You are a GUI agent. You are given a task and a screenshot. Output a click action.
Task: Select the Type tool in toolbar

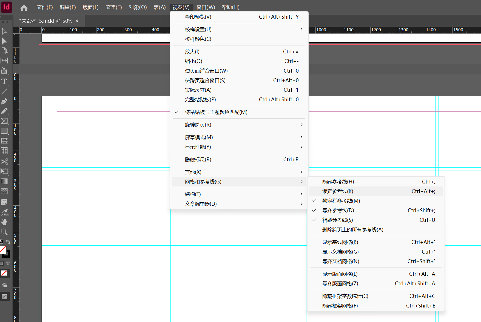click(4, 82)
